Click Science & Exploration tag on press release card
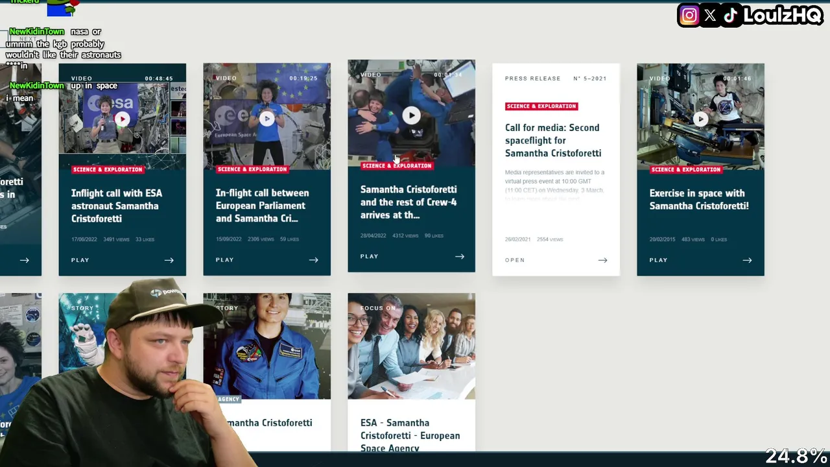Screen dimensions: 830x467 pos(541,106)
